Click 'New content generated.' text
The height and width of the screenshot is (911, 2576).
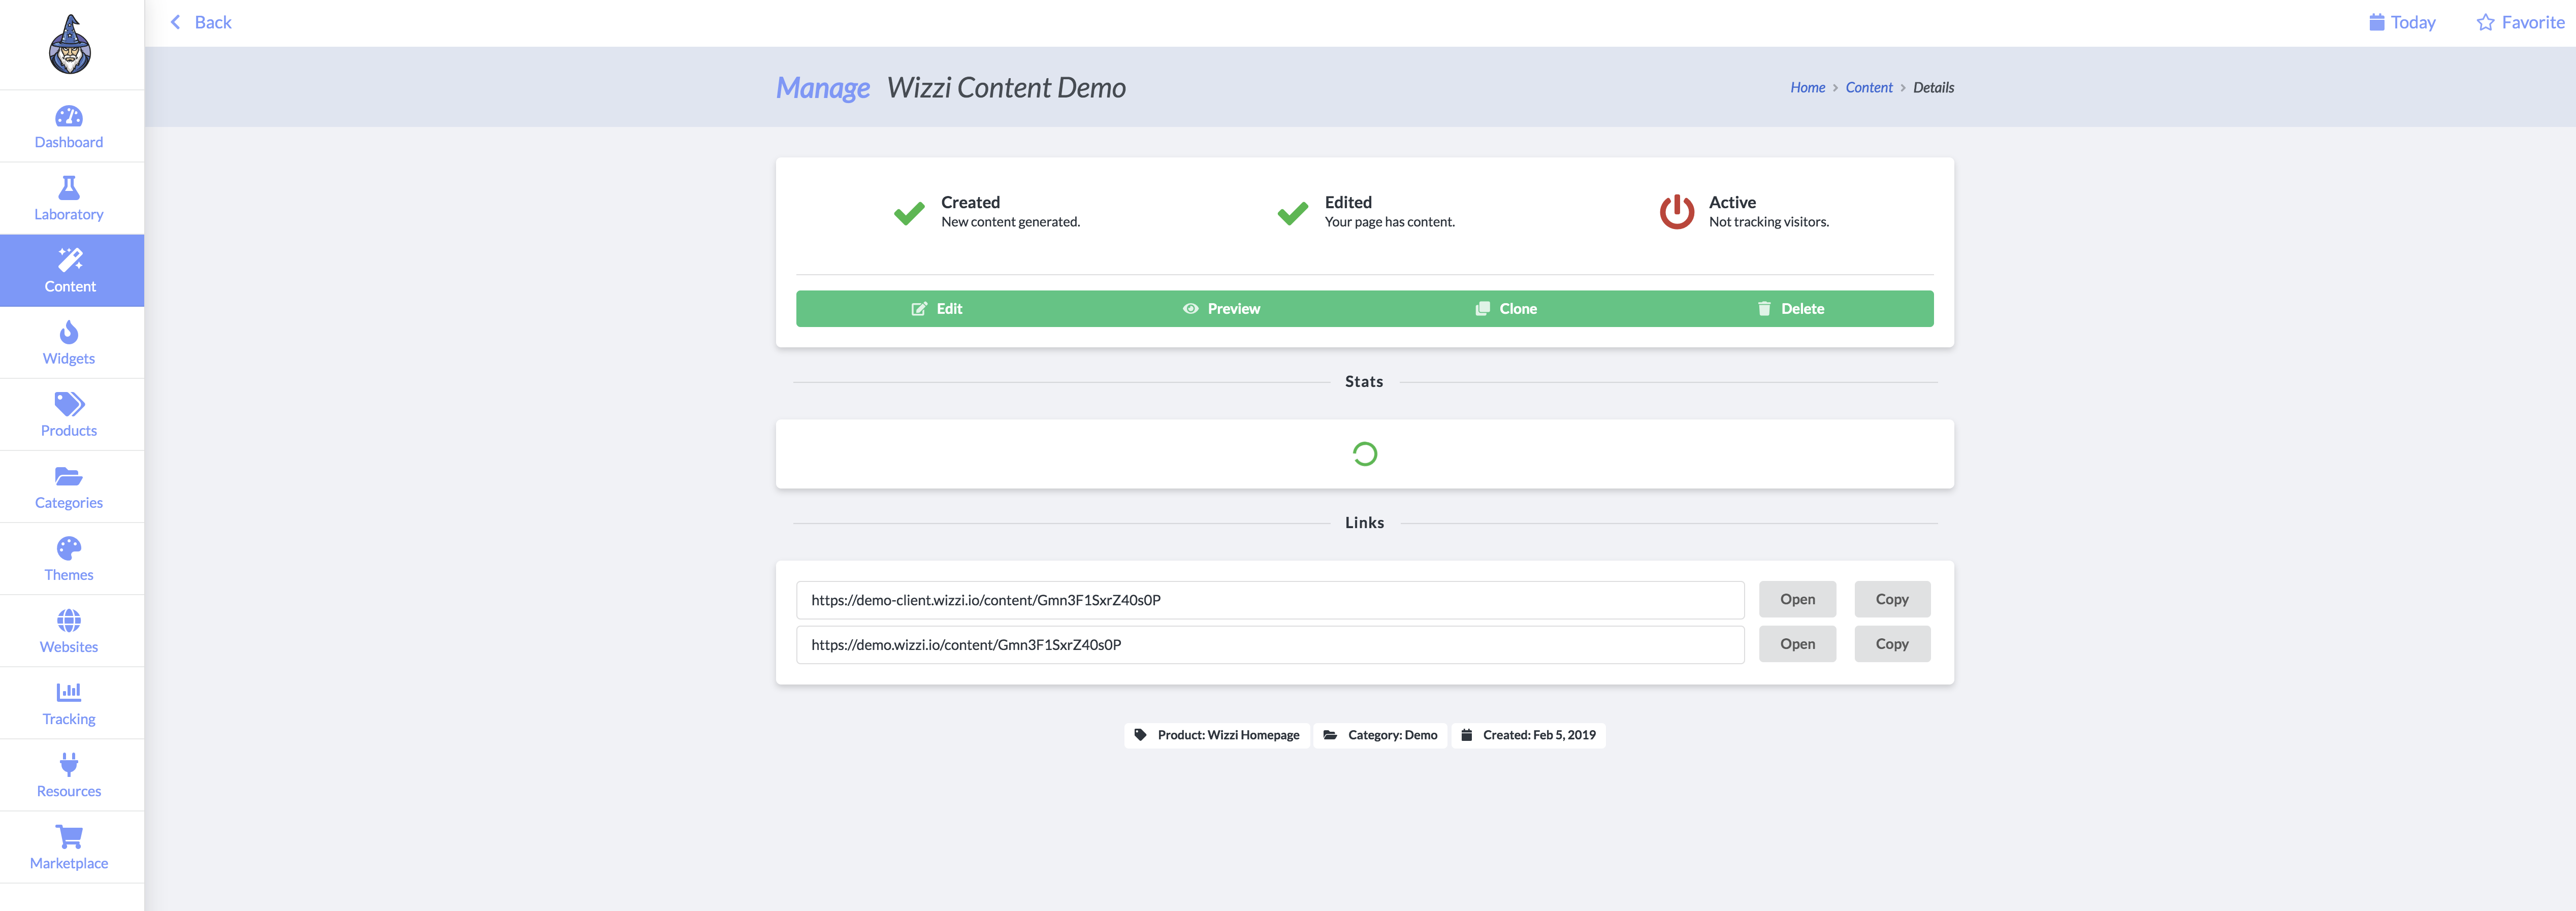click(1010, 222)
